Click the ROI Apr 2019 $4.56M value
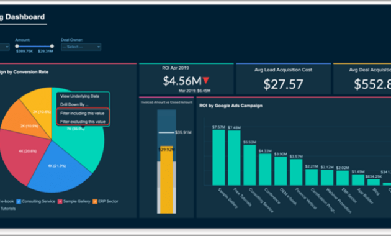Viewport: 391px width, 236px height. click(x=182, y=81)
